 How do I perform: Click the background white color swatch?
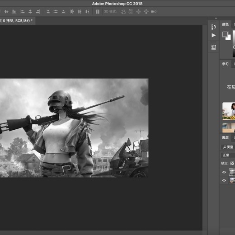coord(229,38)
